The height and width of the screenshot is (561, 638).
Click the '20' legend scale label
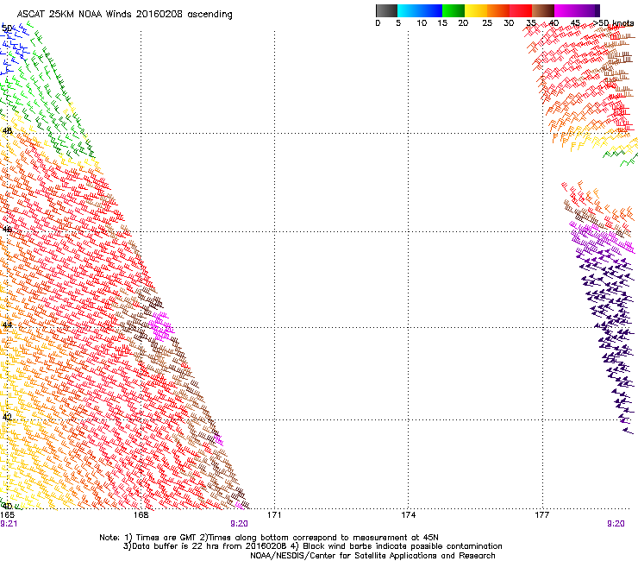pyautogui.click(x=463, y=22)
